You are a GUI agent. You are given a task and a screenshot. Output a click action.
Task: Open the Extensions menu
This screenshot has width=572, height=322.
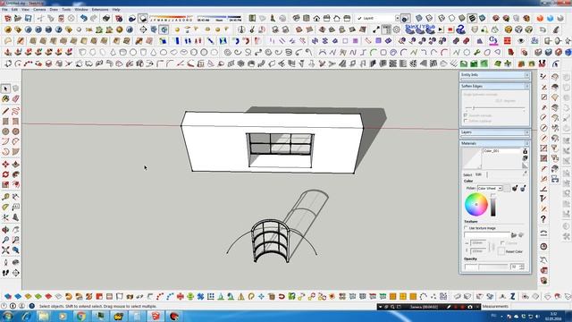click(100, 10)
